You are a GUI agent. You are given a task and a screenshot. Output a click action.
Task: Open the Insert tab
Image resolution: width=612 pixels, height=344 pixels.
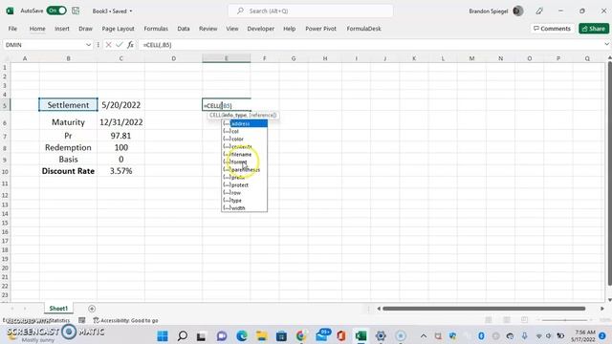coord(61,29)
